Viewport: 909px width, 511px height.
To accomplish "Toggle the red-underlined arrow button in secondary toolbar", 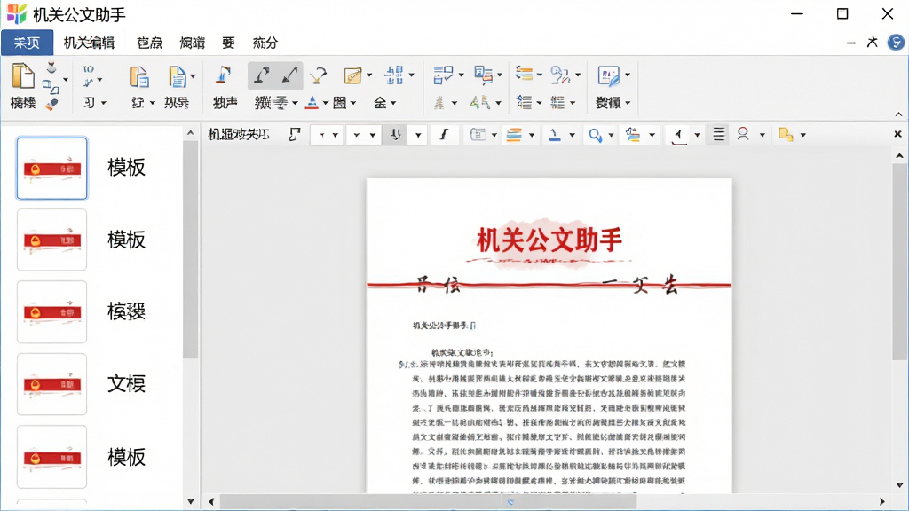I will click(677, 135).
